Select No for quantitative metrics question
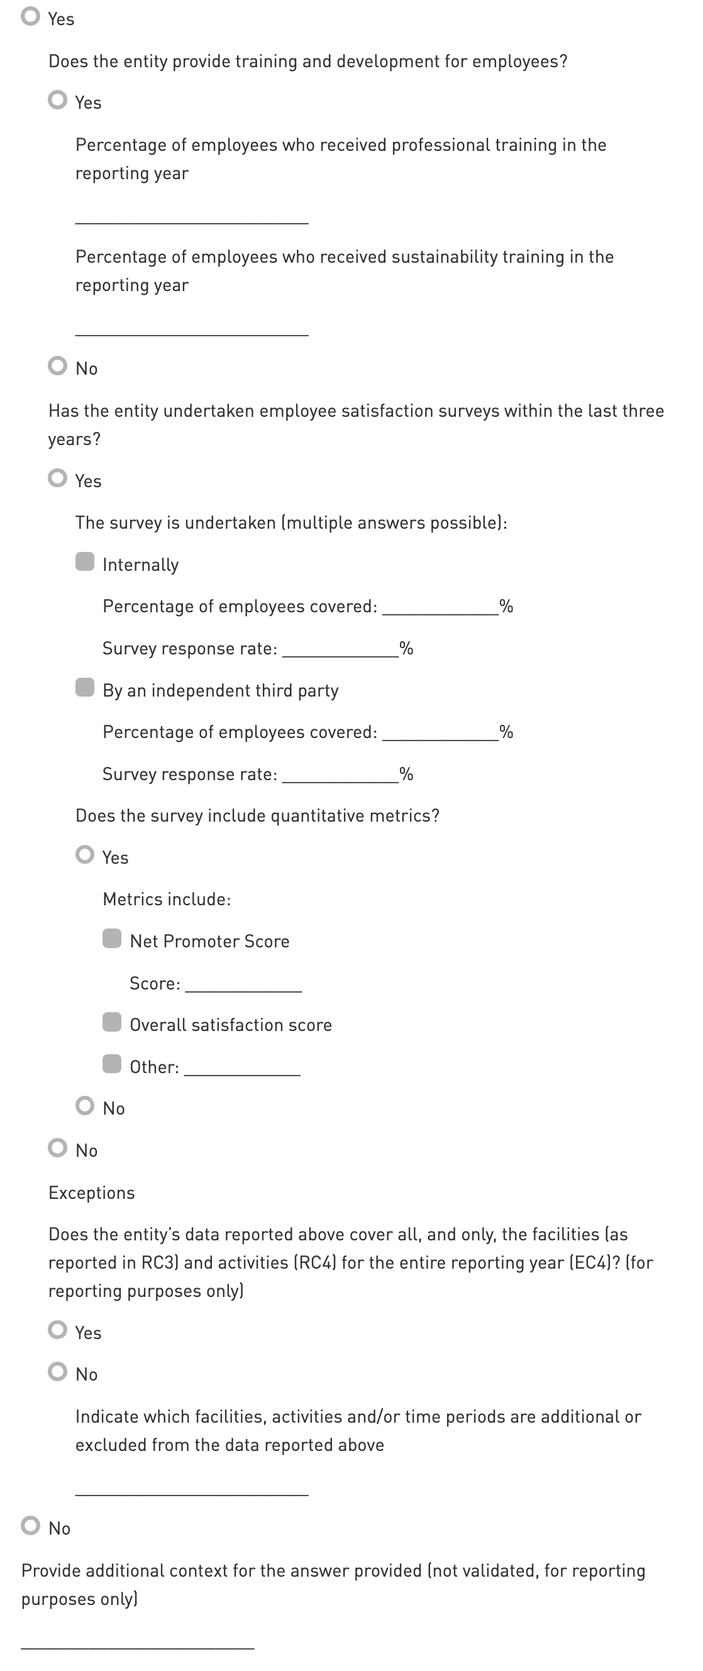 coord(85,1105)
